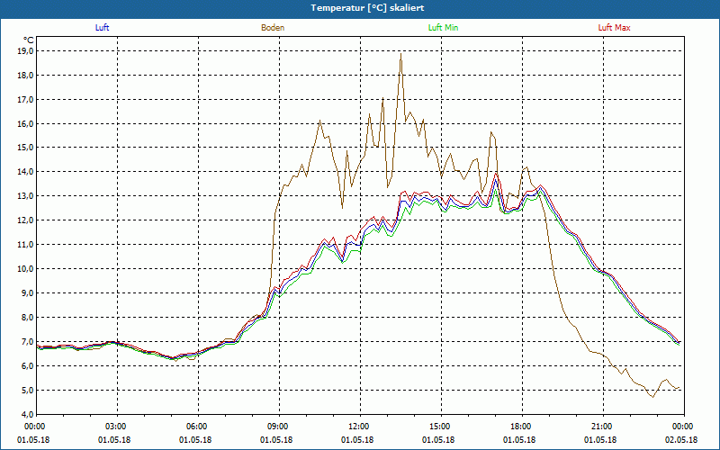Click the '7,0' y-axis value
The image size is (720, 450).
27,342
